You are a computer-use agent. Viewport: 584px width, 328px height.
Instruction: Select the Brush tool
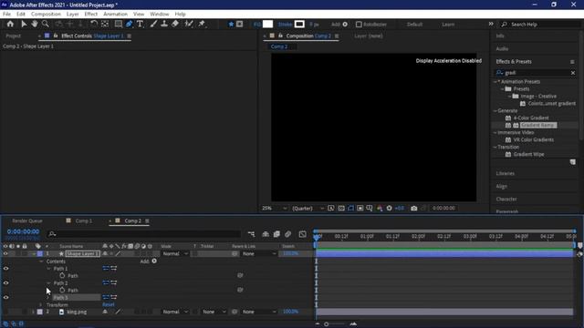pos(153,25)
